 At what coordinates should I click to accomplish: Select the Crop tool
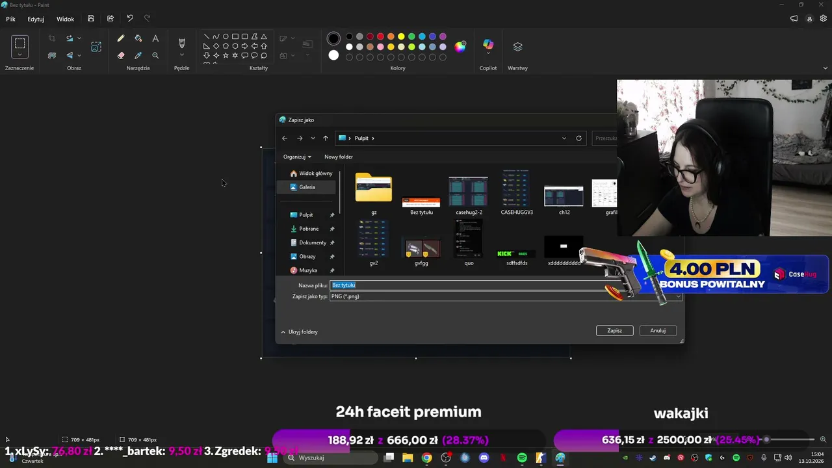tap(52, 38)
